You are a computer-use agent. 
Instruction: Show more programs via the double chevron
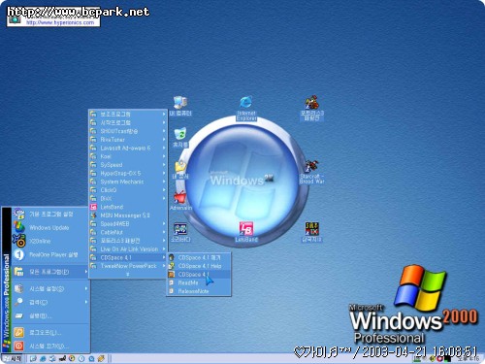pyautogui.click(x=128, y=274)
